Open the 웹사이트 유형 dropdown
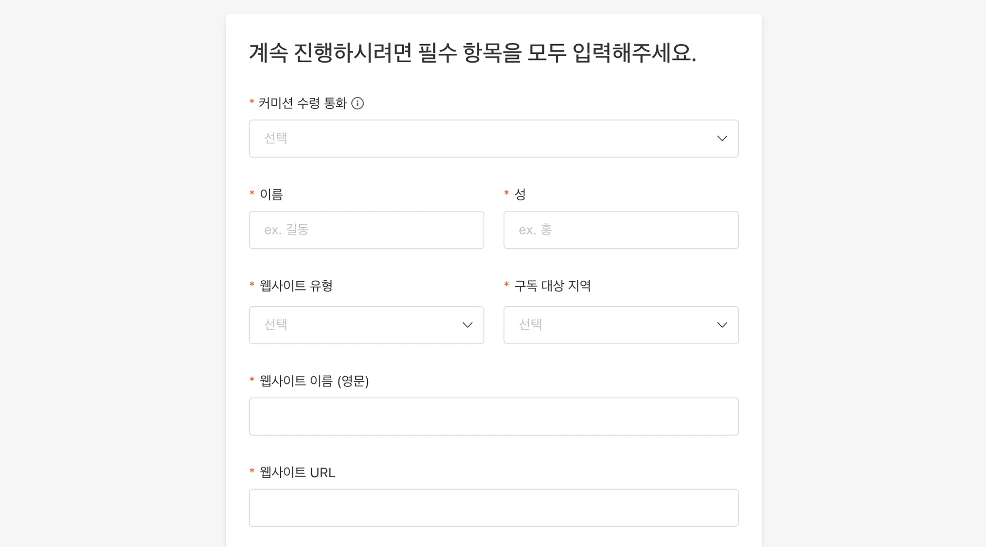This screenshot has height=547, width=986. (366, 324)
